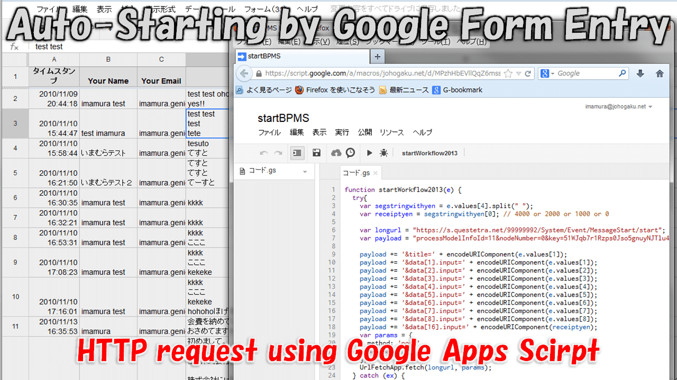
Task: Open 実行 menu in script editor
Action: [342, 132]
